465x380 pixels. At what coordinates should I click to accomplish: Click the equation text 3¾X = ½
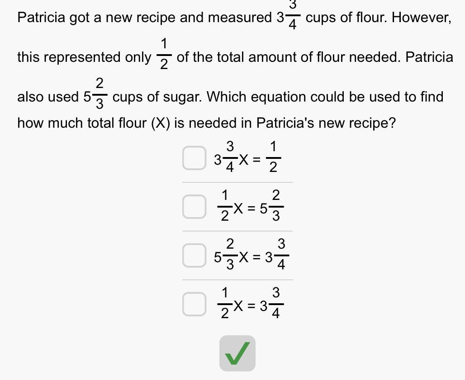point(247,158)
